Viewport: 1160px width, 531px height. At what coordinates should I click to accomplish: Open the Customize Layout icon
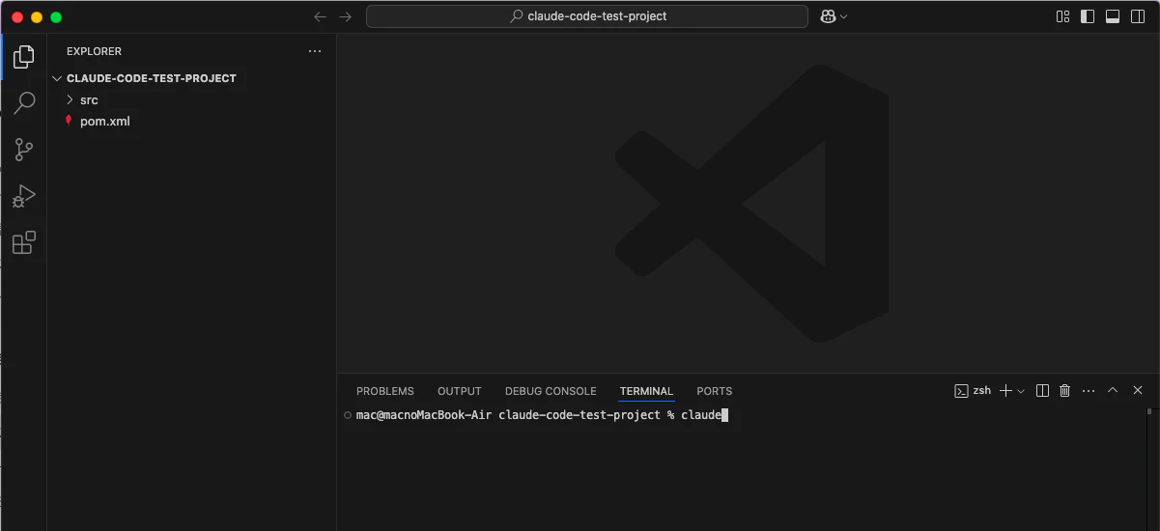click(1063, 16)
